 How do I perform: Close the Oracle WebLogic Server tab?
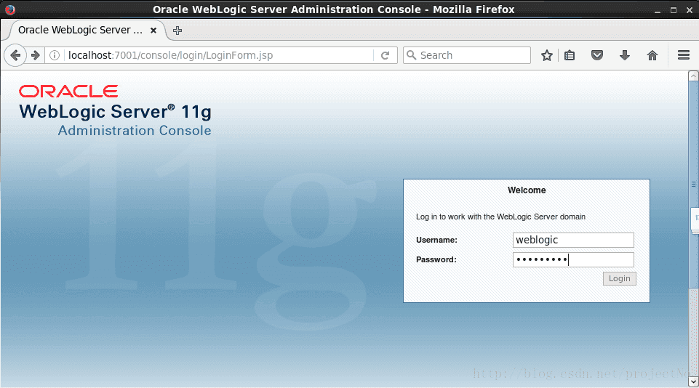click(153, 31)
